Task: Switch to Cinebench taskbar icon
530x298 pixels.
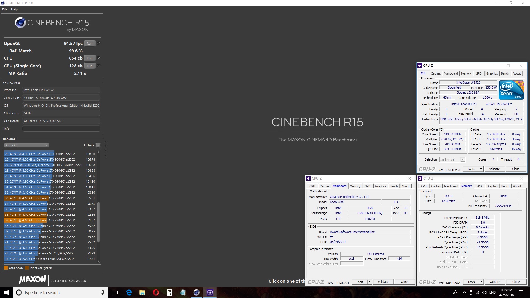Action: click(197, 292)
